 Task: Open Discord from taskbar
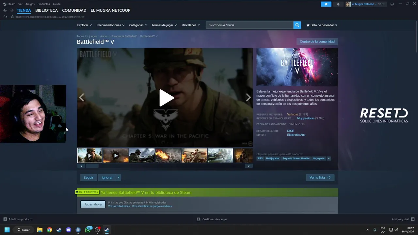click(x=69, y=230)
